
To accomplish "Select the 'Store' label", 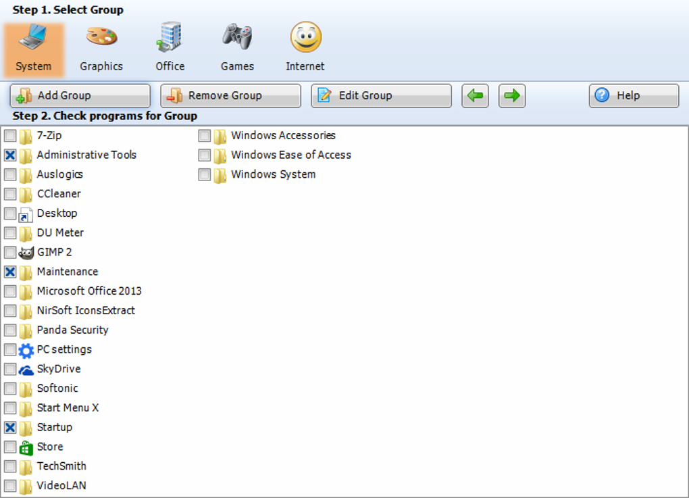I will [50, 447].
